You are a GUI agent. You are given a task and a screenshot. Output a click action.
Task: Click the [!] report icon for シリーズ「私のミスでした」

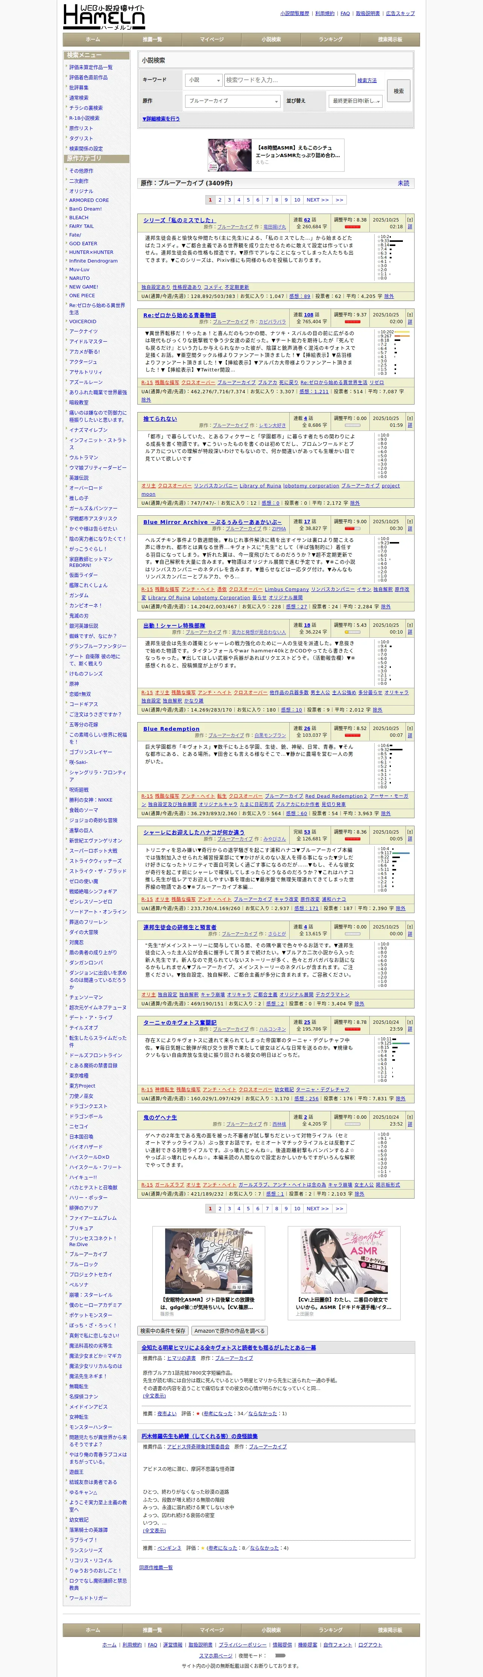(410, 220)
